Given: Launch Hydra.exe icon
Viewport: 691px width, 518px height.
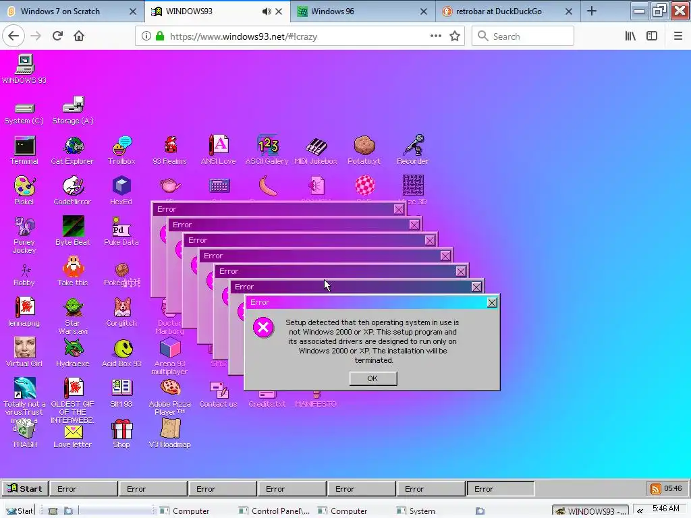Looking at the screenshot, I should [x=73, y=352].
